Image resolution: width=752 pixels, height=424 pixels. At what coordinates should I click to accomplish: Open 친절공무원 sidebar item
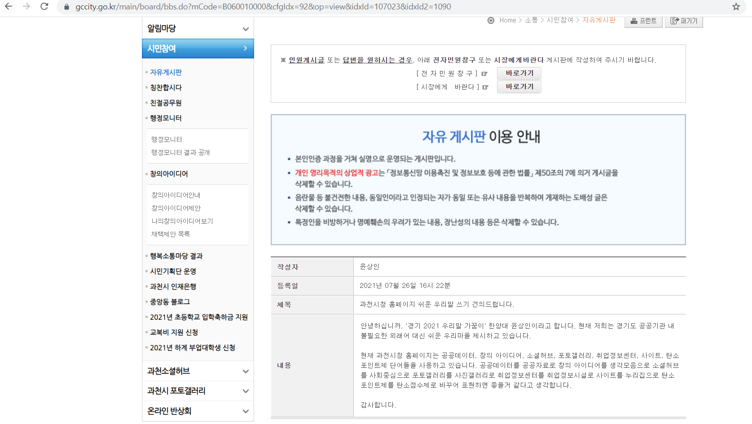coord(166,103)
